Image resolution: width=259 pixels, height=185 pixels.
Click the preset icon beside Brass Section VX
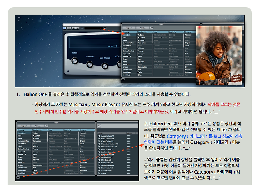pyautogui.click(x=99, y=139)
